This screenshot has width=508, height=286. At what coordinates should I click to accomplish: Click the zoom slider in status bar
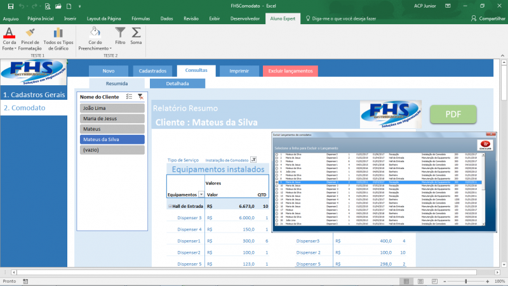465,281
